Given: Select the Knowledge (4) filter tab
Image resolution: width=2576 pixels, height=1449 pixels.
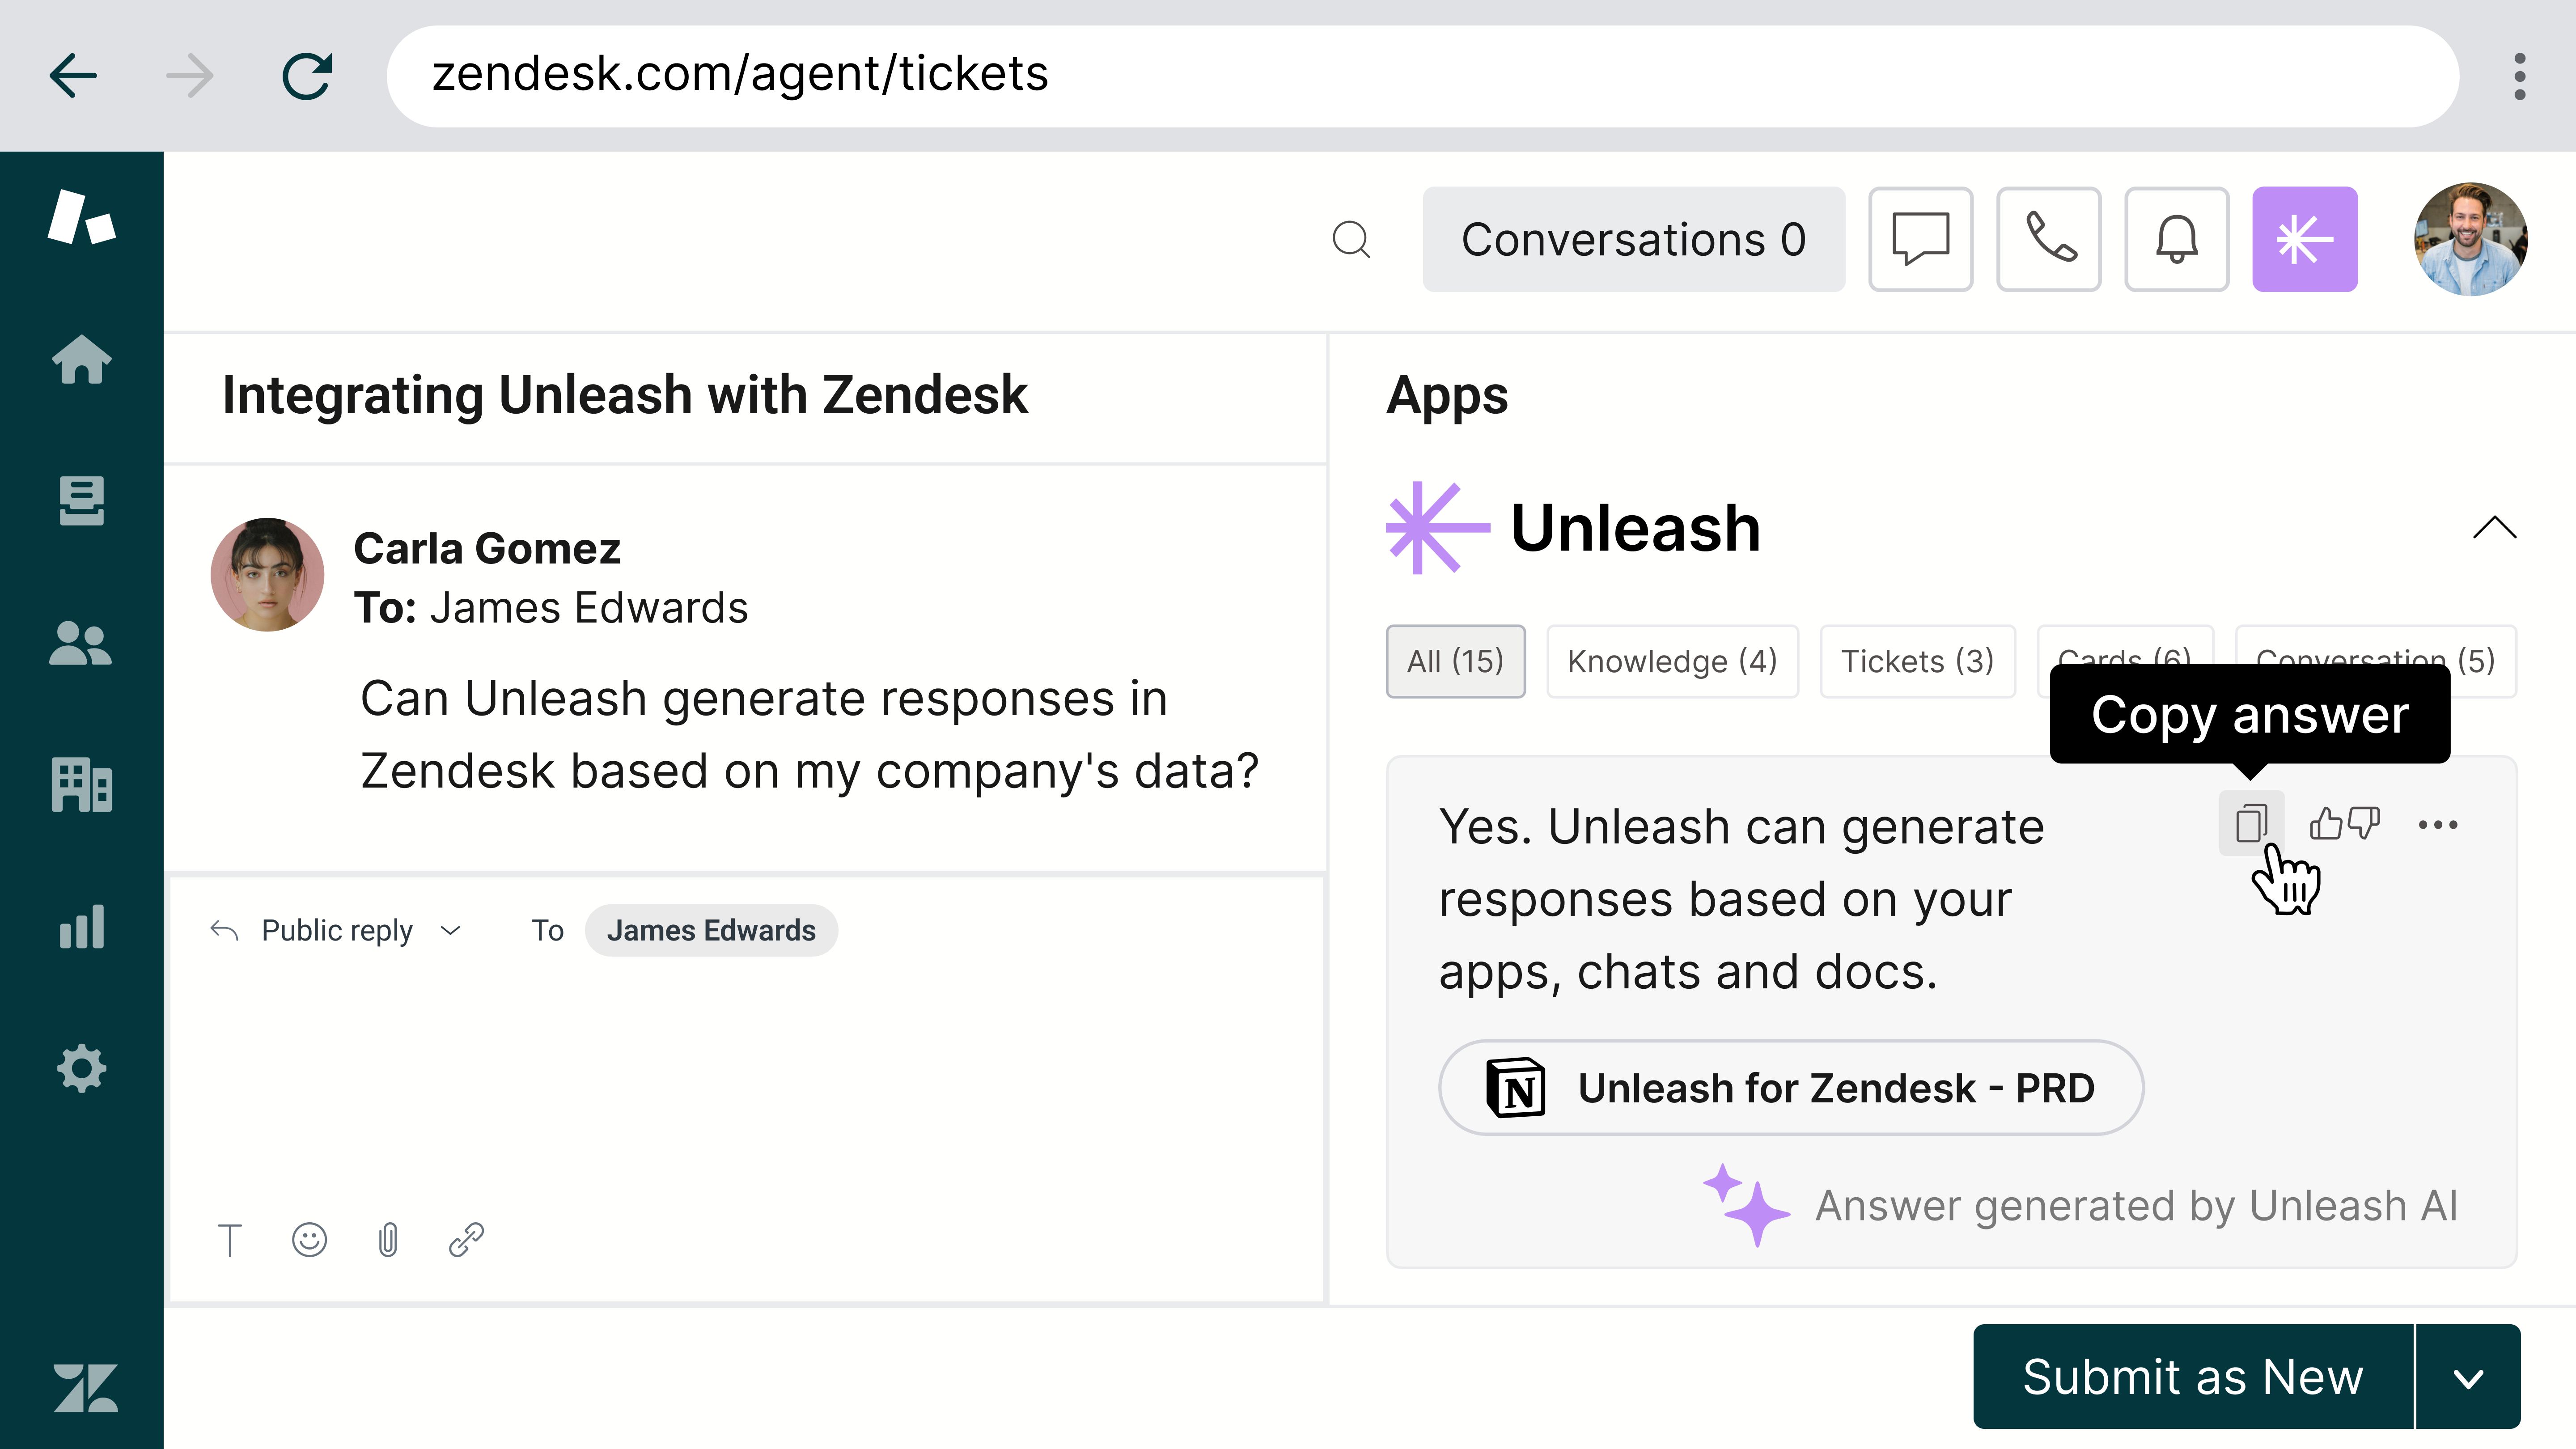Looking at the screenshot, I should pyautogui.click(x=1672, y=661).
